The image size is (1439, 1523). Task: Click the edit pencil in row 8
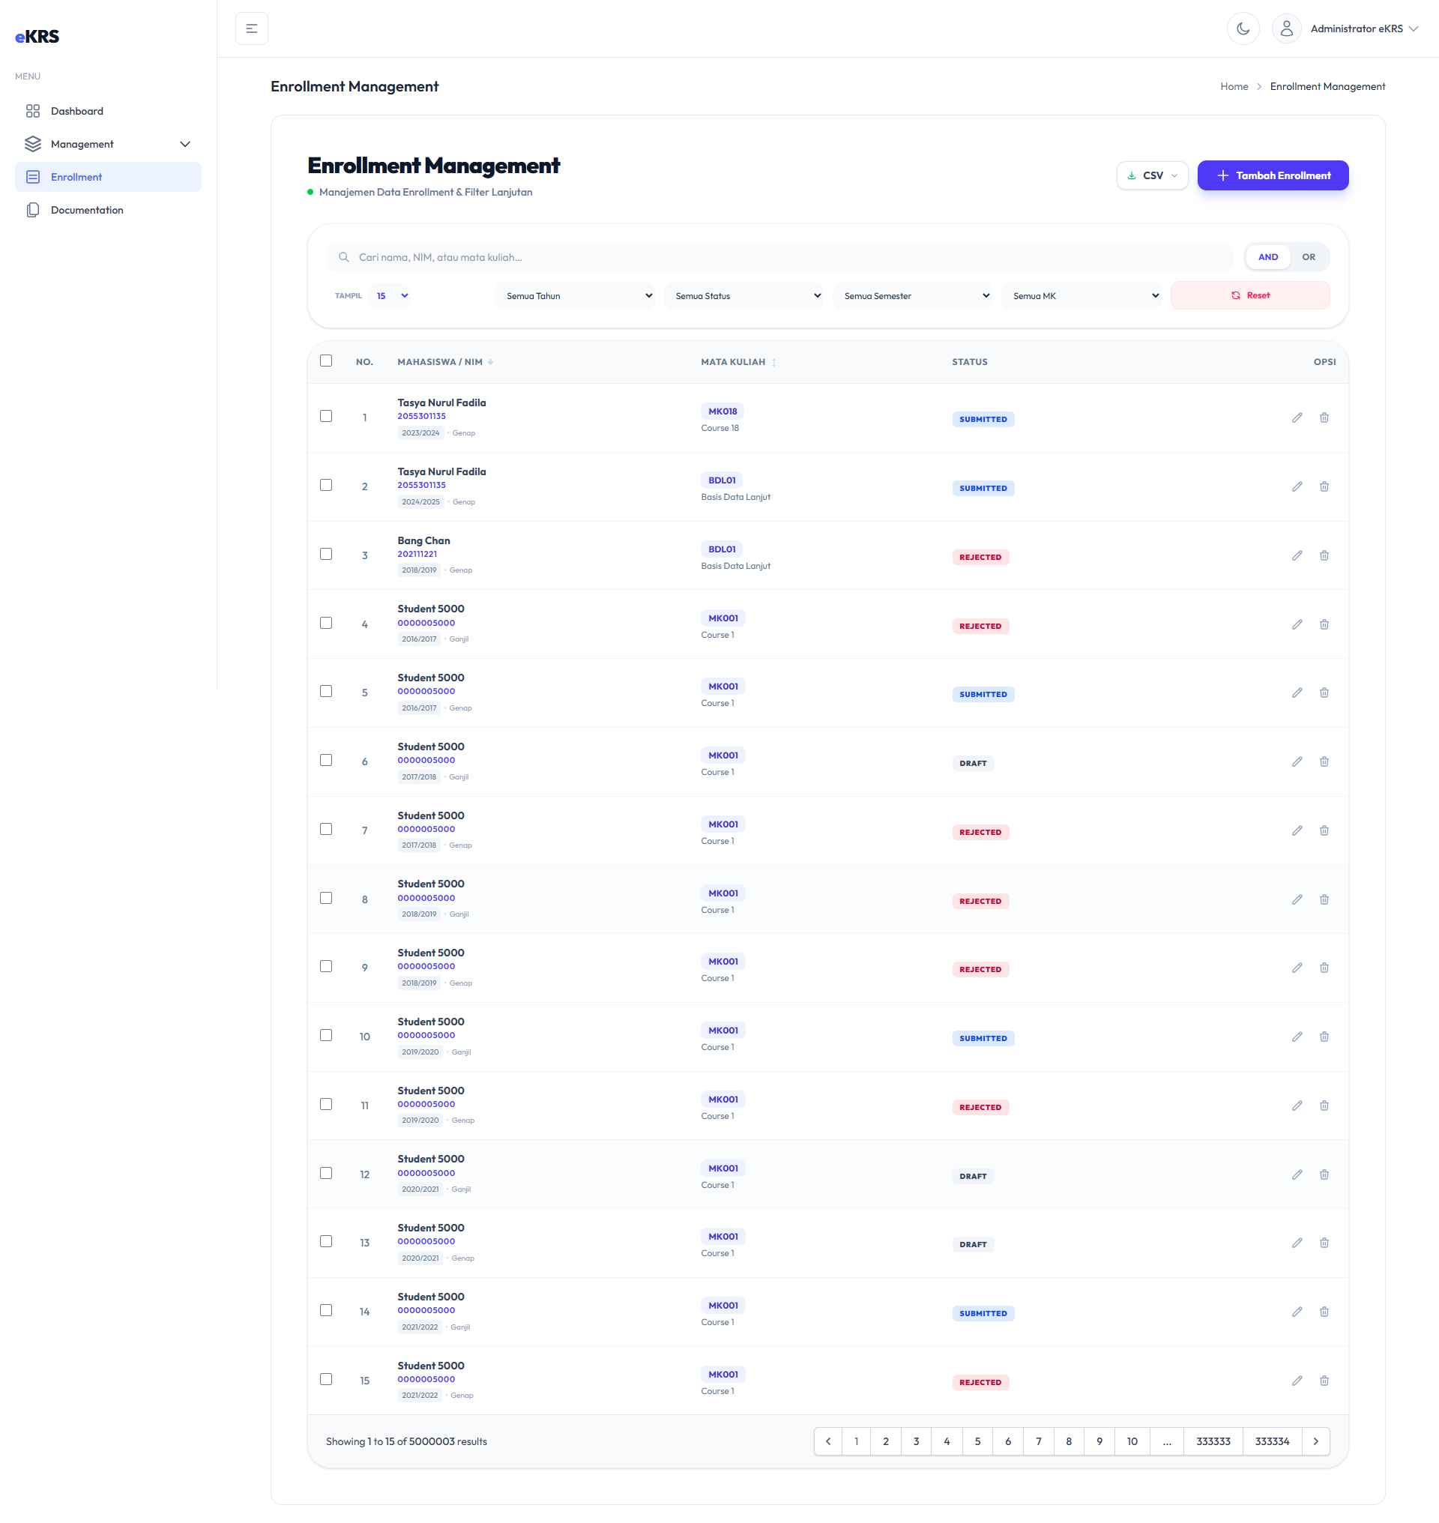(1297, 899)
